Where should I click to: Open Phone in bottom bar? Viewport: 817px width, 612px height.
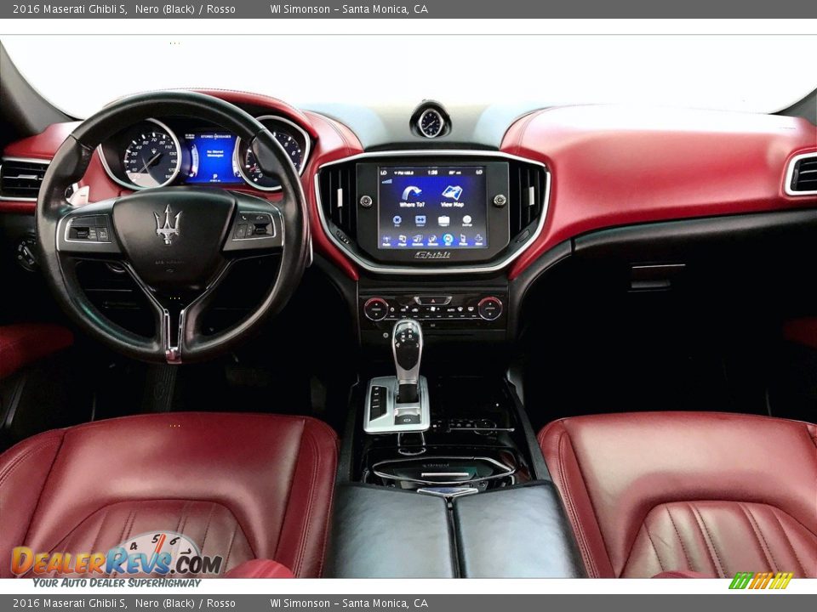pos(463,240)
